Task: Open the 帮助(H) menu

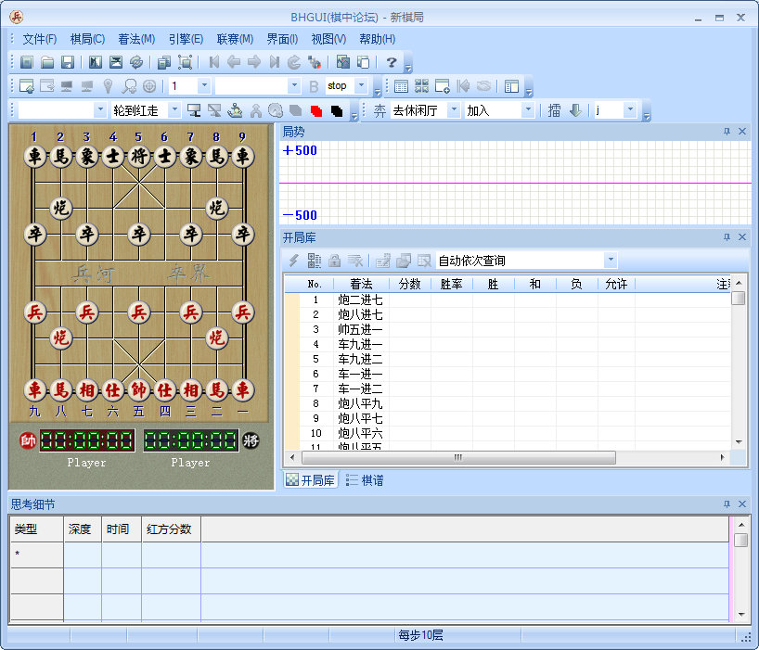Action: (x=378, y=39)
